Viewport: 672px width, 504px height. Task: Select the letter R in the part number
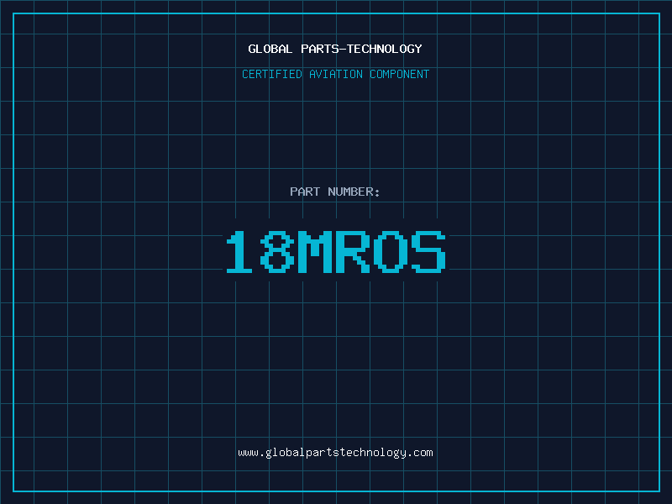click(x=354, y=252)
